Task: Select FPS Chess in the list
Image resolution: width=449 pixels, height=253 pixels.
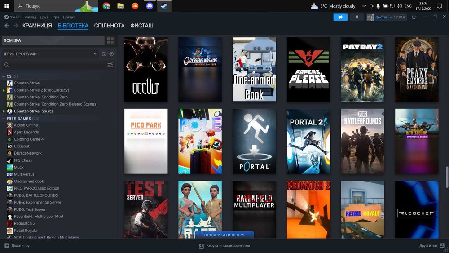Action: tap(23, 160)
